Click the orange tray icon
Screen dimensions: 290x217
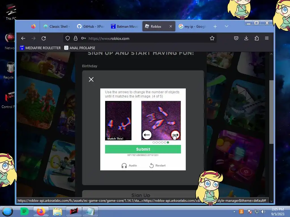point(241,212)
